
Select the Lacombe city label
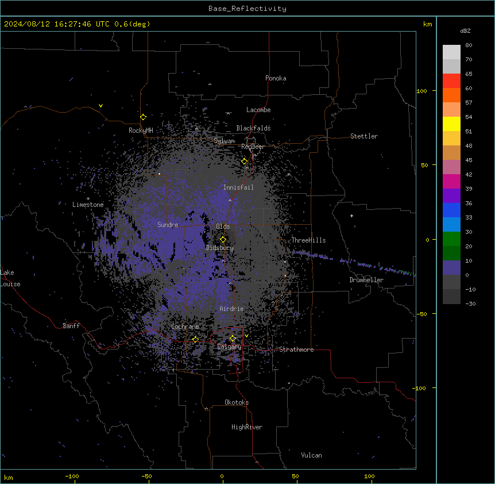[258, 110]
